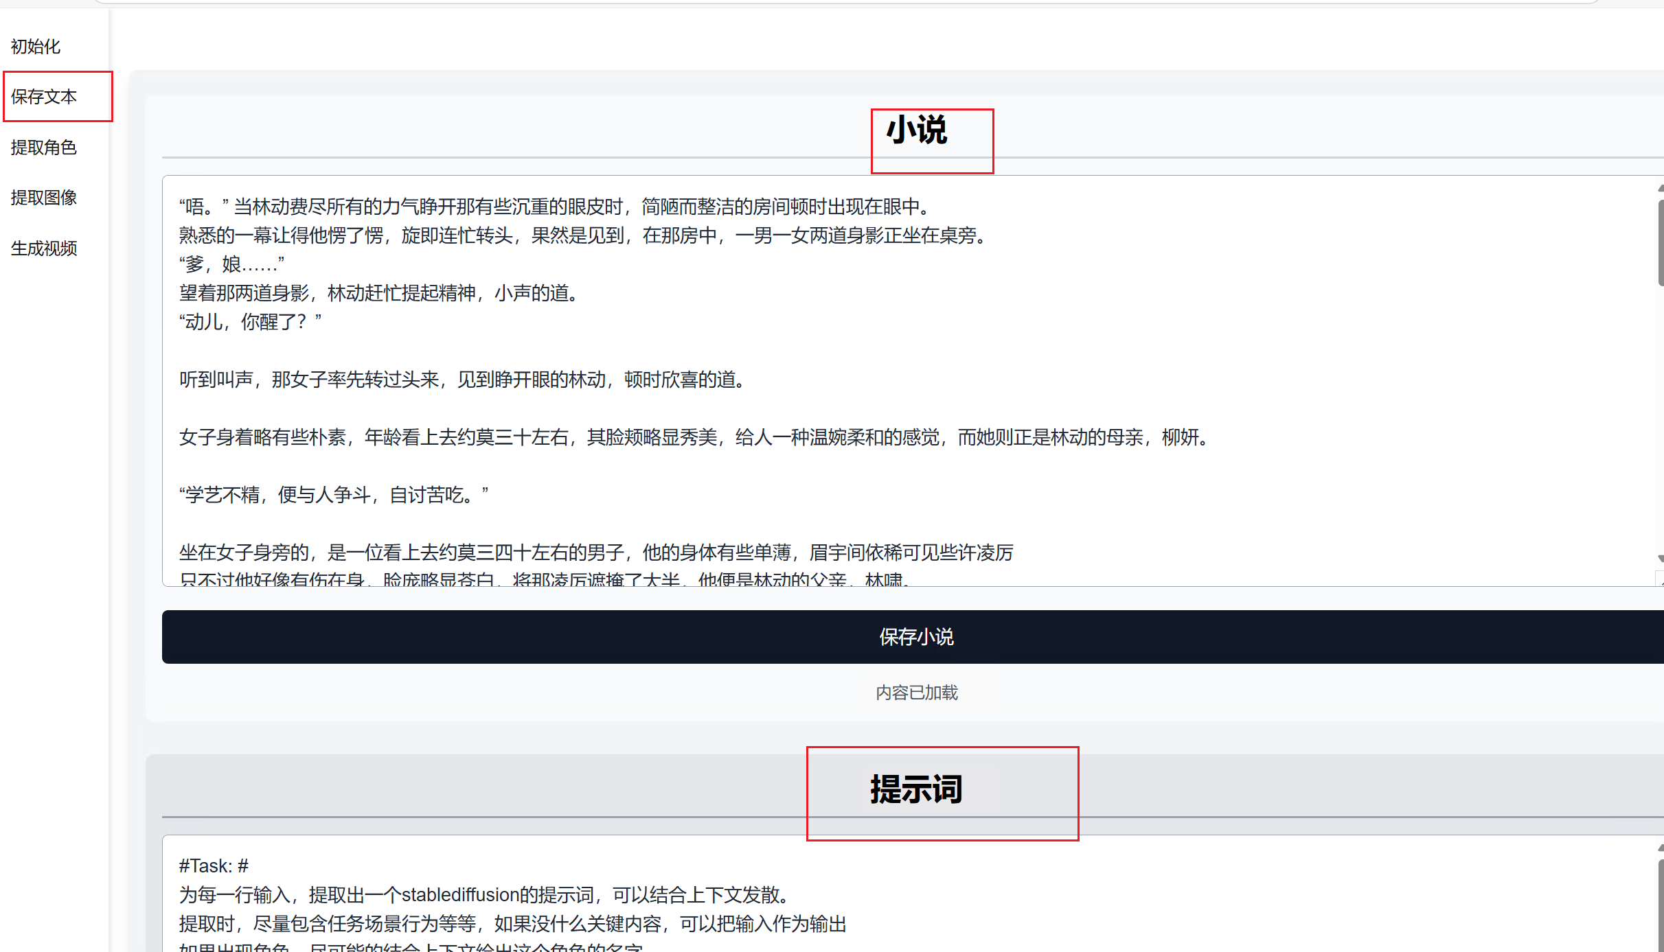Click the line starting 熟悉的一幕
This screenshot has width=1664, height=952.
585,235
